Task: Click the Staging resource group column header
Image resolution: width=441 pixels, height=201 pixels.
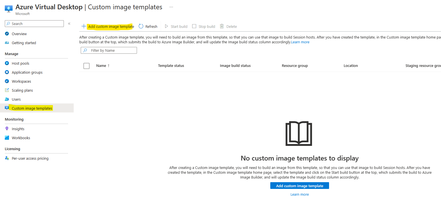Action: 423,66
